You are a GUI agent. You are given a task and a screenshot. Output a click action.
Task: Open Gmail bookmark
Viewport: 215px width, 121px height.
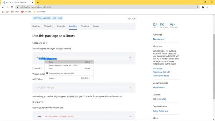[15, 12]
